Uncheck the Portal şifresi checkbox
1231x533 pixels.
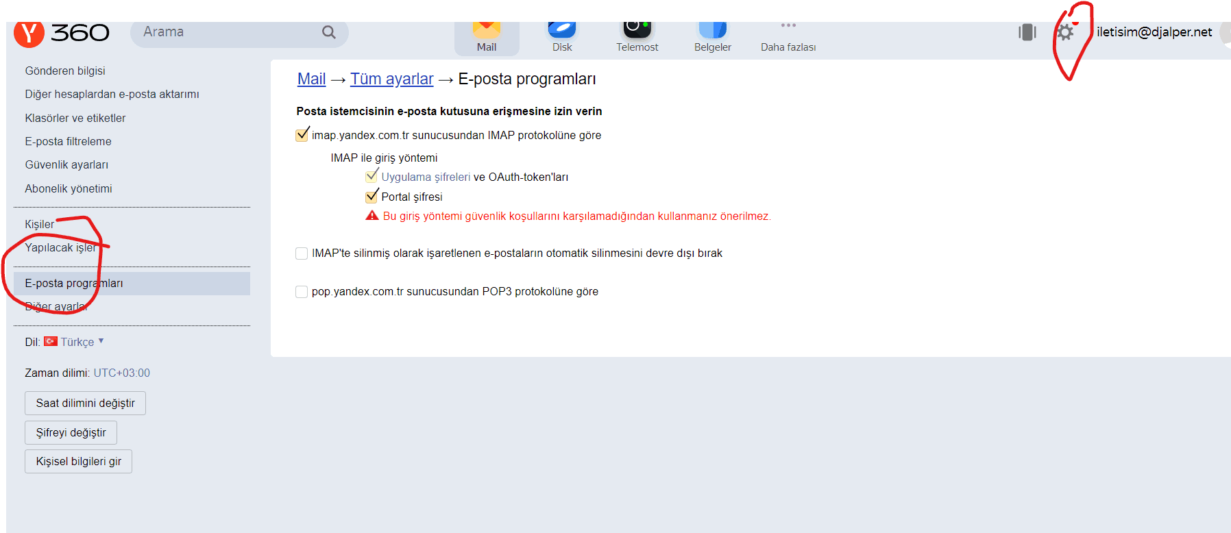tap(371, 197)
